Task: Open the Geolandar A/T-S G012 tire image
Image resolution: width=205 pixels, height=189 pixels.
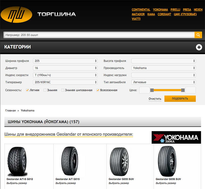Action: click(x=17, y=162)
